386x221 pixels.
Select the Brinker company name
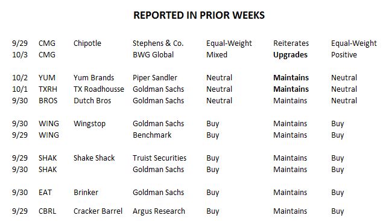(86, 193)
